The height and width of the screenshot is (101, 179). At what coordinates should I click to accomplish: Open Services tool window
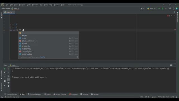(95, 94)
